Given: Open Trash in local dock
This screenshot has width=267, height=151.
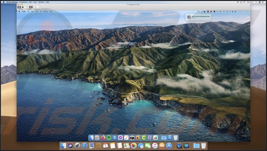Looking at the screenshot, I should [x=203, y=146].
